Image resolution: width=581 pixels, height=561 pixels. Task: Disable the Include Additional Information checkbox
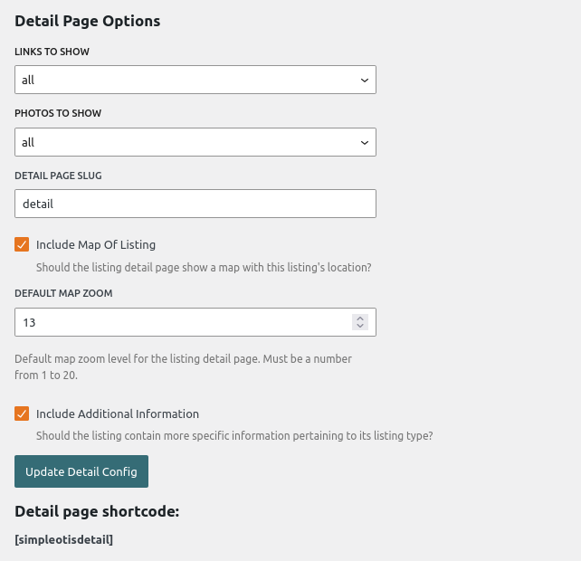22,414
